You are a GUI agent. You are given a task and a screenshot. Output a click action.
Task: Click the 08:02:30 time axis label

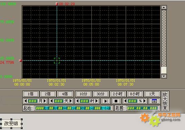[x=57, y=84]
